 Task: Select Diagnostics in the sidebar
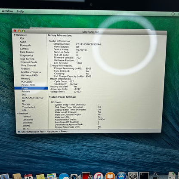27,56
